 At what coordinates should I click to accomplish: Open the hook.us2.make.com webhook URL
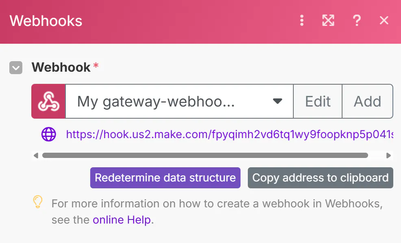(230, 134)
